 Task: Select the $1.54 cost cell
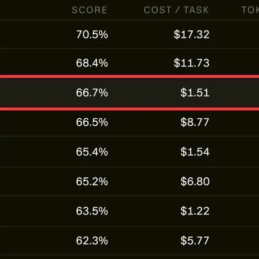click(x=195, y=152)
